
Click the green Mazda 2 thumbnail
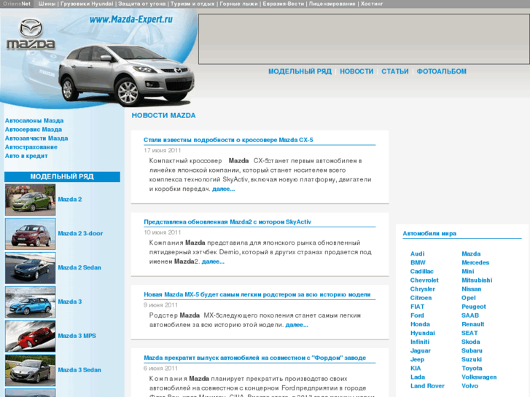tap(30, 200)
